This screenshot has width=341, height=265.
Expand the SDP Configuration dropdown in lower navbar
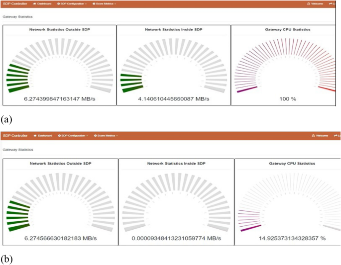(x=75, y=135)
